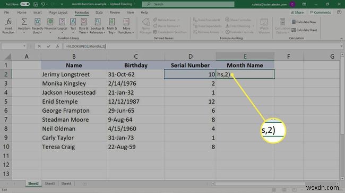The image size is (345, 193).
Task: Click Create from Selection
Action: [170, 32]
